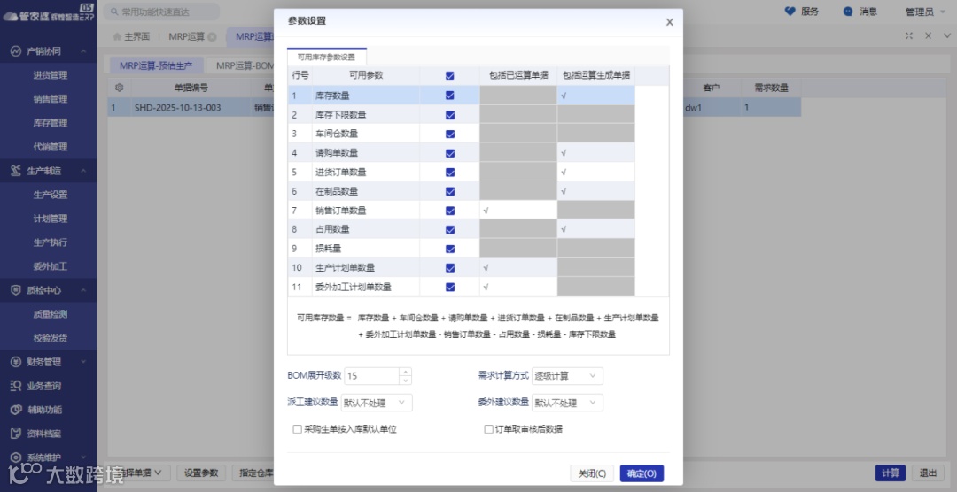Click the grid settings gear icon
The height and width of the screenshot is (492, 957).
pyautogui.click(x=120, y=88)
